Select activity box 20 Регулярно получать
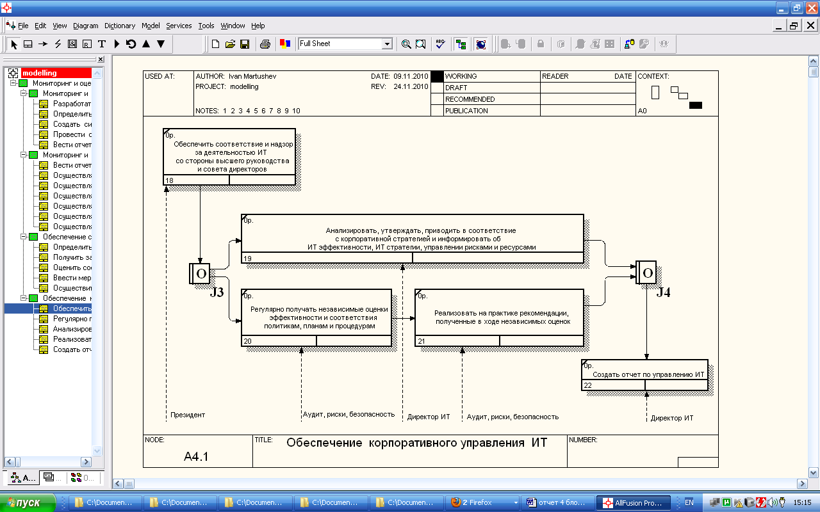This screenshot has width=820, height=512. point(316,317)
